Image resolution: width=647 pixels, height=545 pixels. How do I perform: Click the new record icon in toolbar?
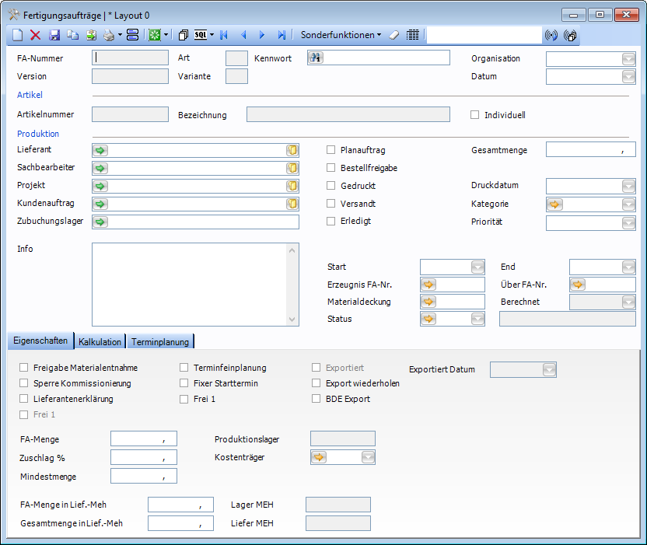pos(17,35)
